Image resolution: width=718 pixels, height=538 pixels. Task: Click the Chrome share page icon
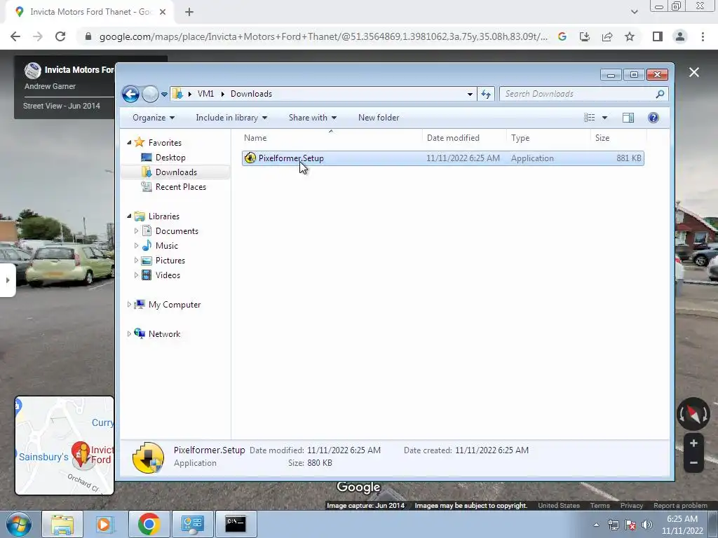point(607,36)
